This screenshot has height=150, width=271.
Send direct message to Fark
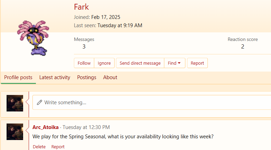[x=140, y=63]
